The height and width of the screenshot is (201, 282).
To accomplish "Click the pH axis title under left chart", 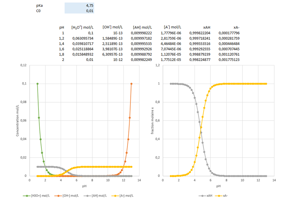I will point(84,185).
